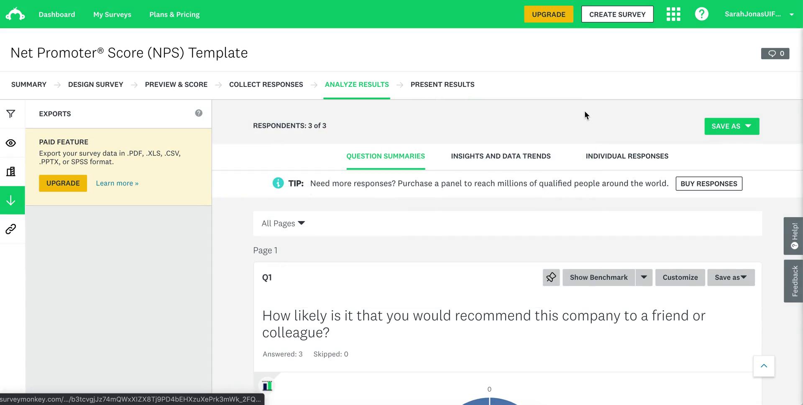This screenshot has width=803, height=405.
Task: Expand the All Pages dropdown
Action: click(x=283, y=223)
